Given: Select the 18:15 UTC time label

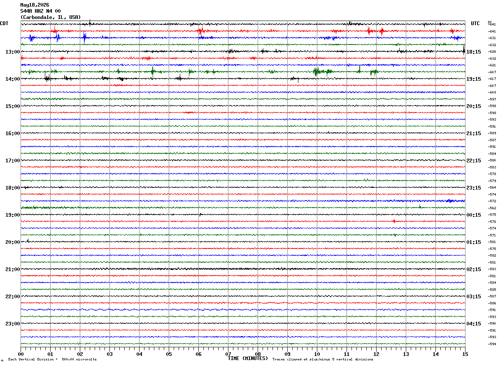Looking at the screenshot, I should [x=474, y=52].
